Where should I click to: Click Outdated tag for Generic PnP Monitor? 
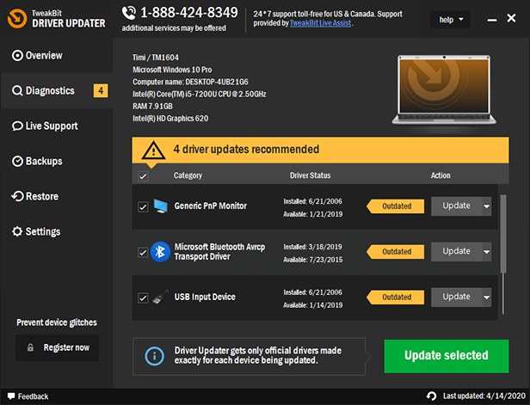click(395, 206)
